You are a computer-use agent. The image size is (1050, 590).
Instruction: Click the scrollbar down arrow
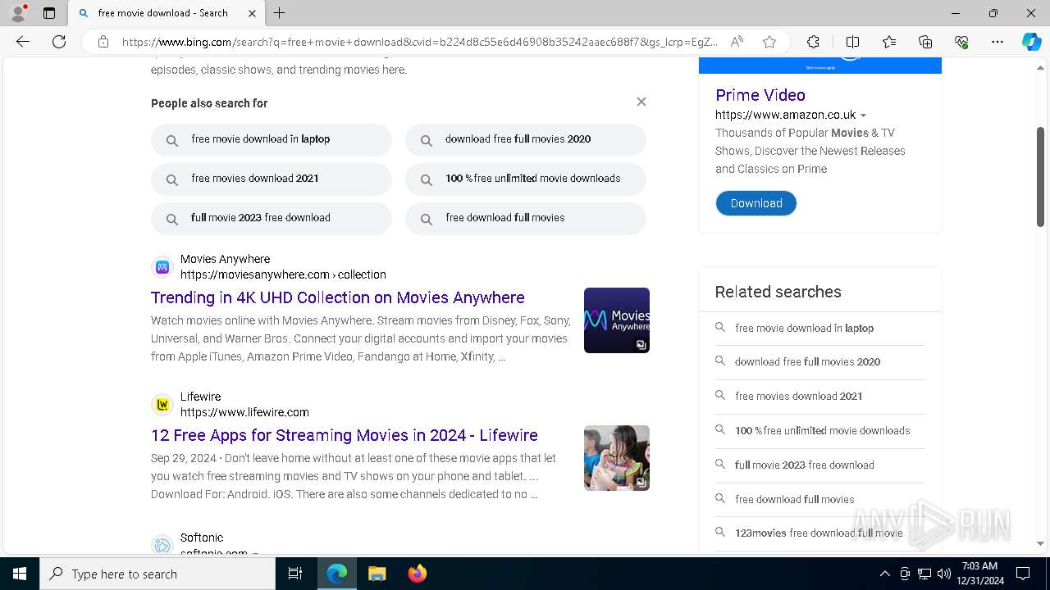1040,543
